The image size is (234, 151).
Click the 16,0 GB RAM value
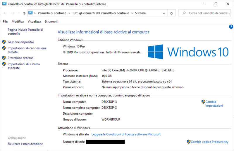(x=106, y=76)
